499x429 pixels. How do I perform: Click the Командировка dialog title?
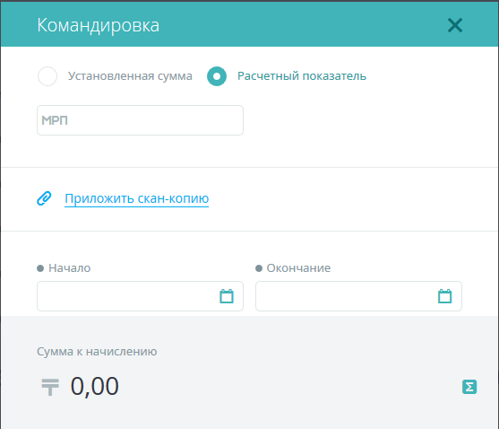point(98,25)
